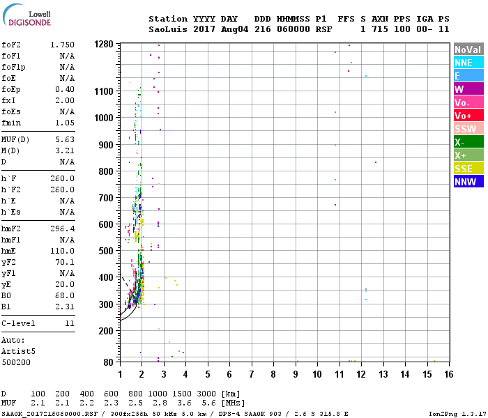Select the NNW dark blue legend swatch
The width and height of the screenshot is (488, 418).
coord(468,182)
